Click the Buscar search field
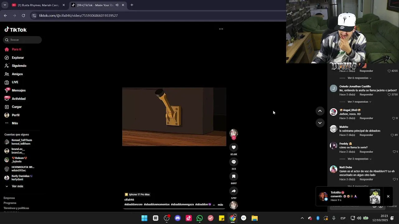The width and height of the screenshot is (399, 224). click(x=22, y=40)
